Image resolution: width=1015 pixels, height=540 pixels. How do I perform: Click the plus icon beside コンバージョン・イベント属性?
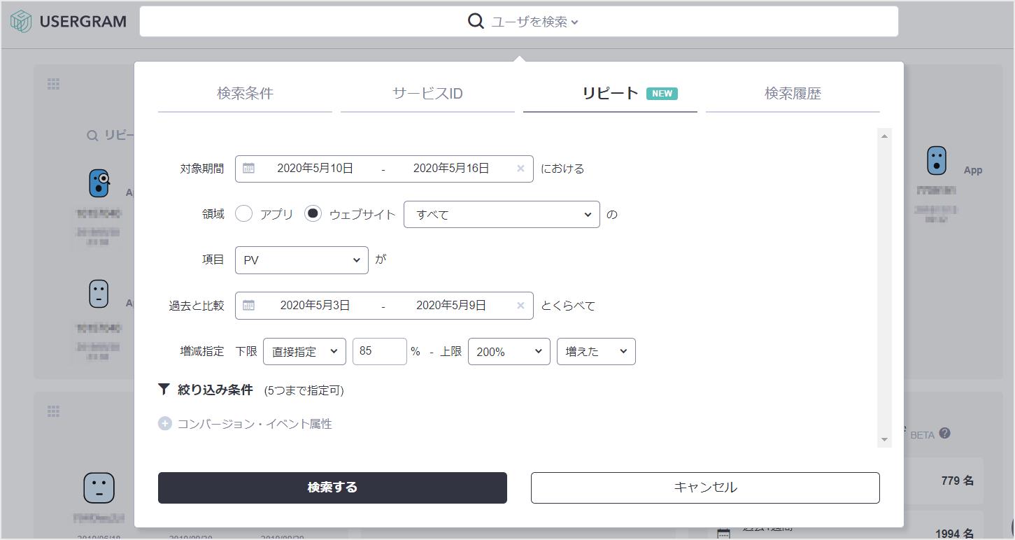point(164,424)
